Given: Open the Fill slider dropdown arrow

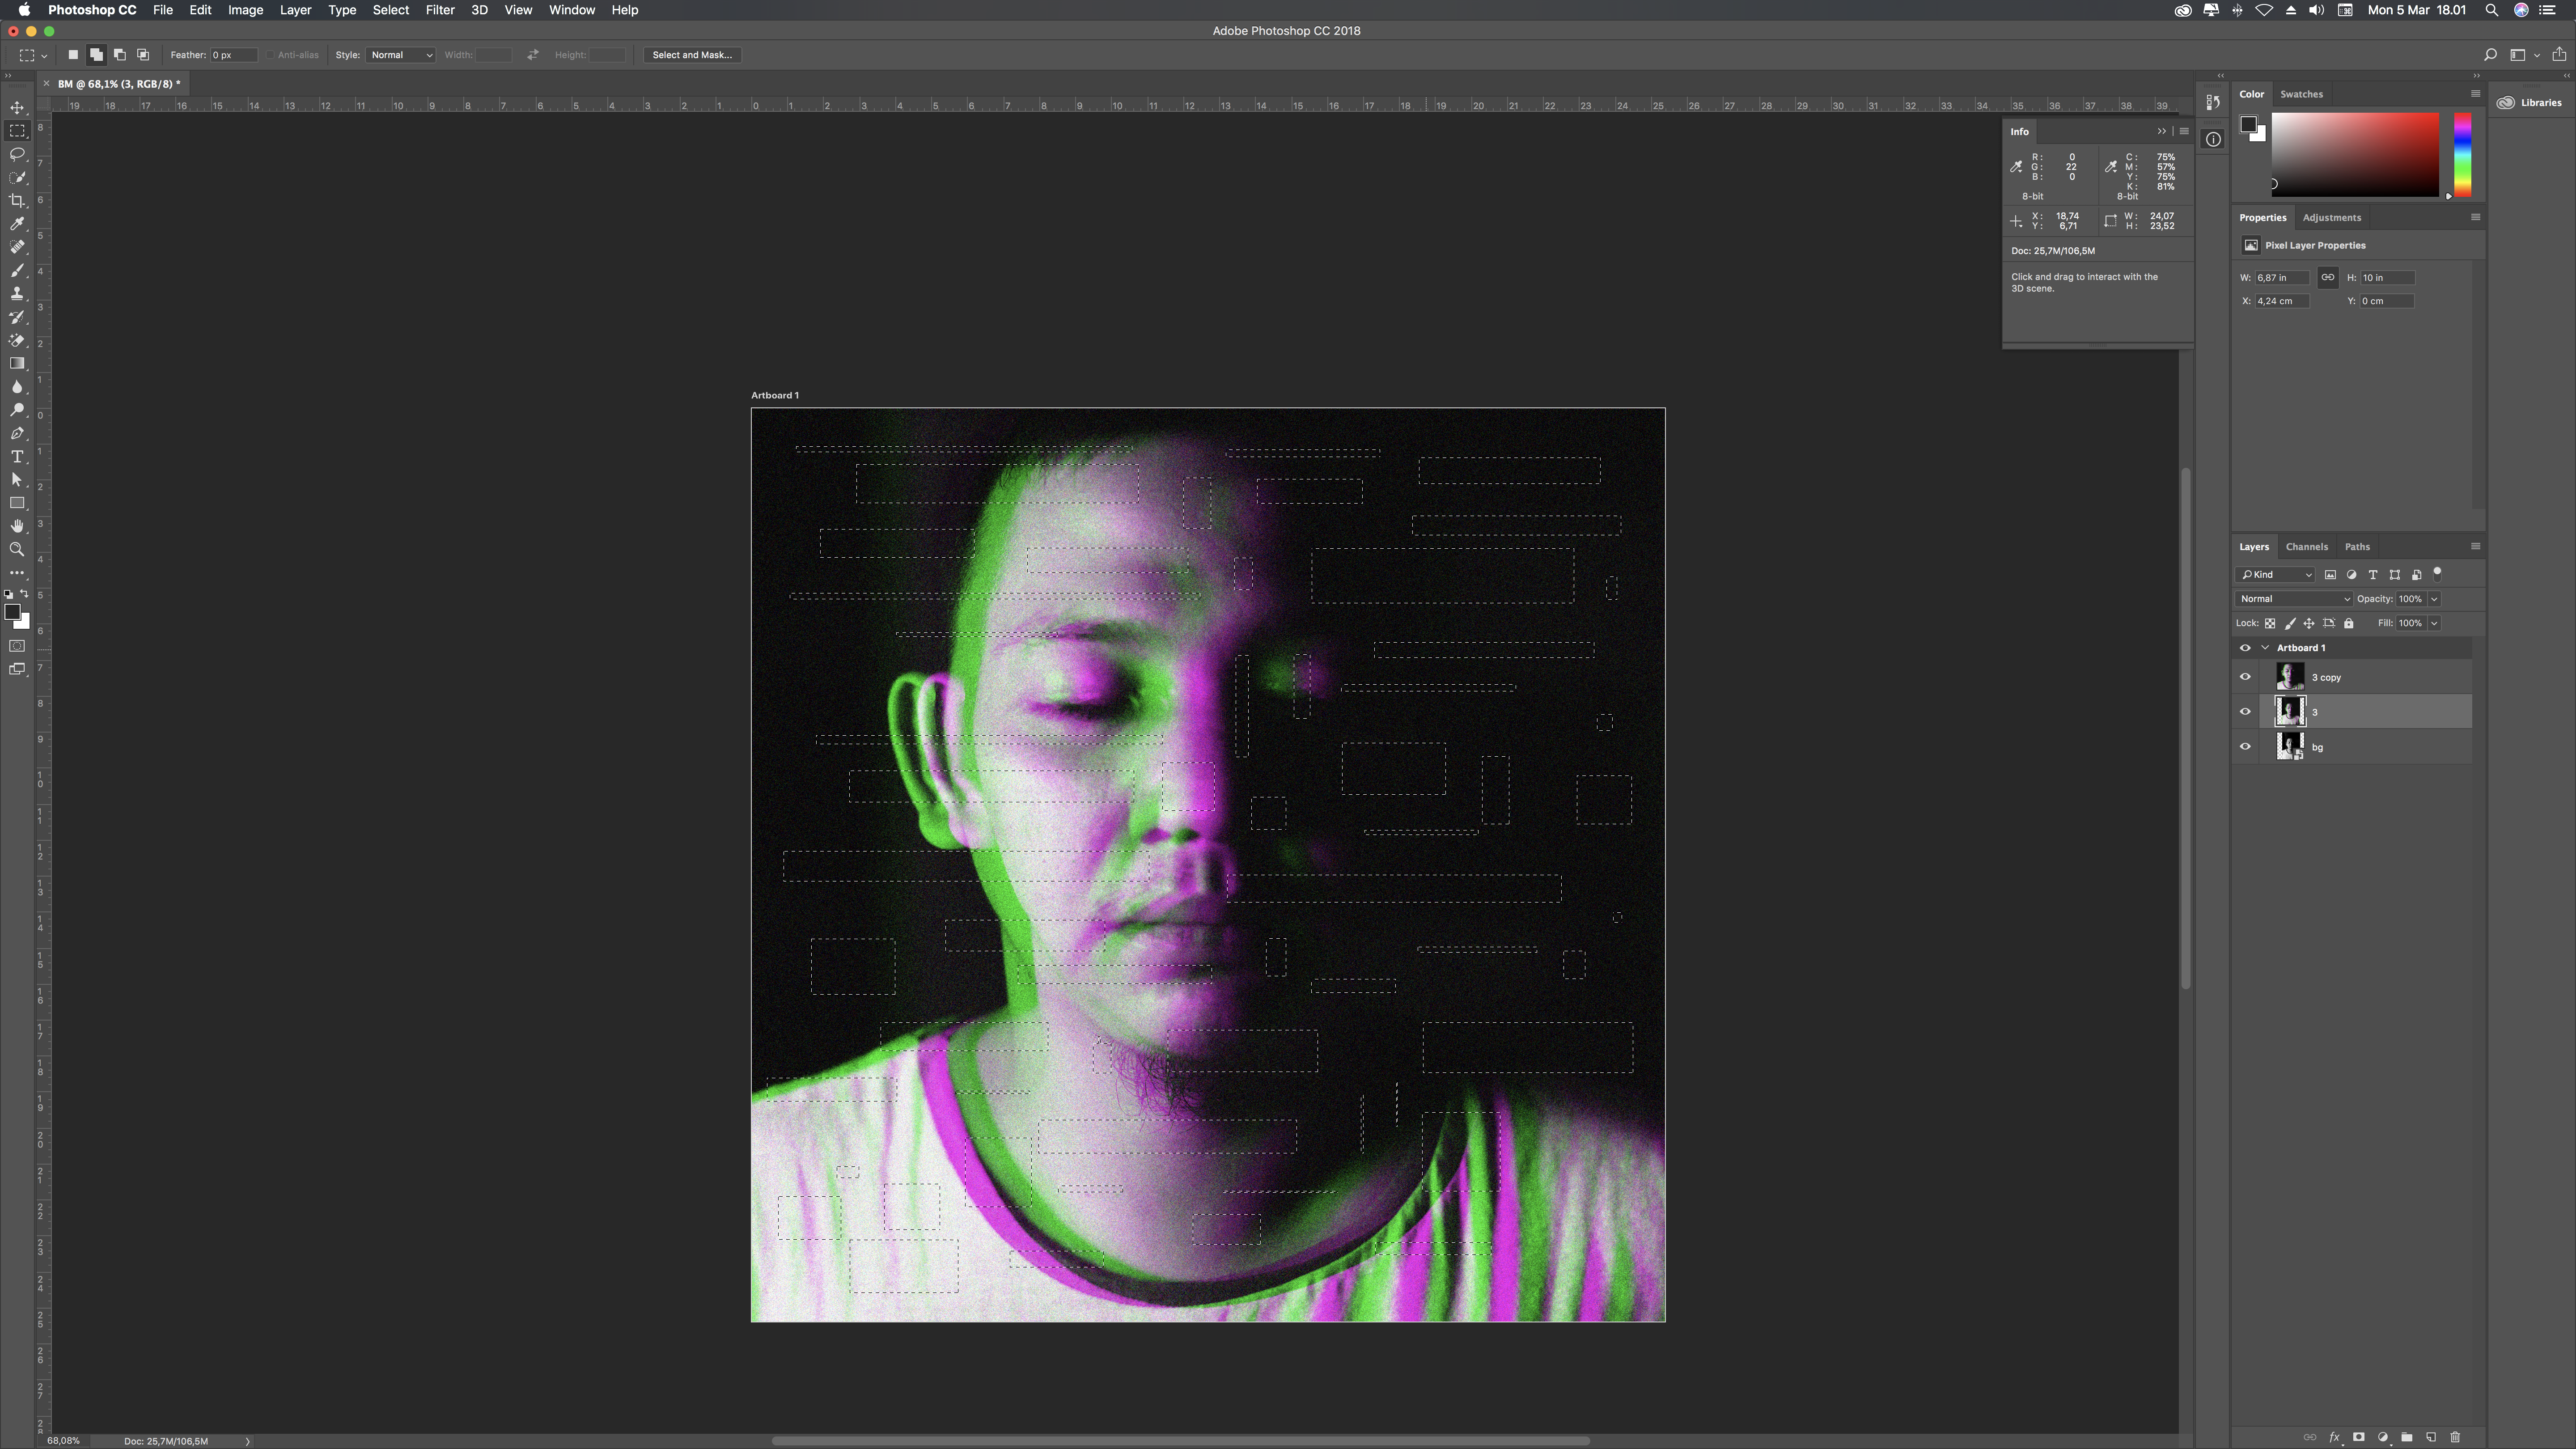Looking at the screenshot, I should pyautogui.click(x=2434, y=623).
